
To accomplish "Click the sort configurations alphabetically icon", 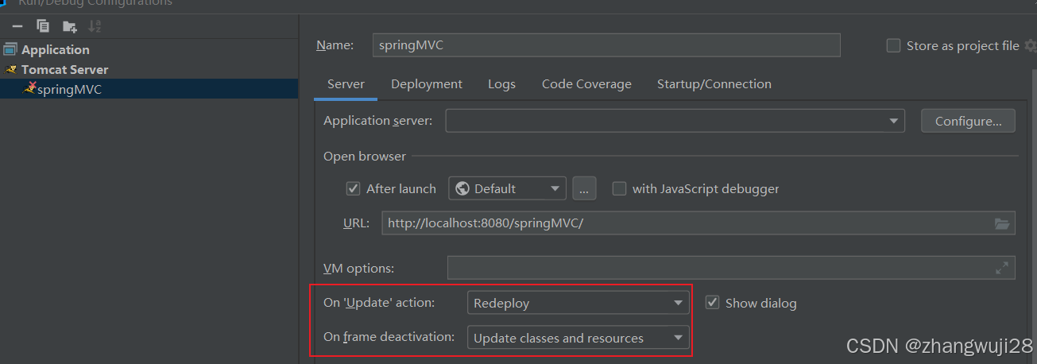I will tap(95, 26).
